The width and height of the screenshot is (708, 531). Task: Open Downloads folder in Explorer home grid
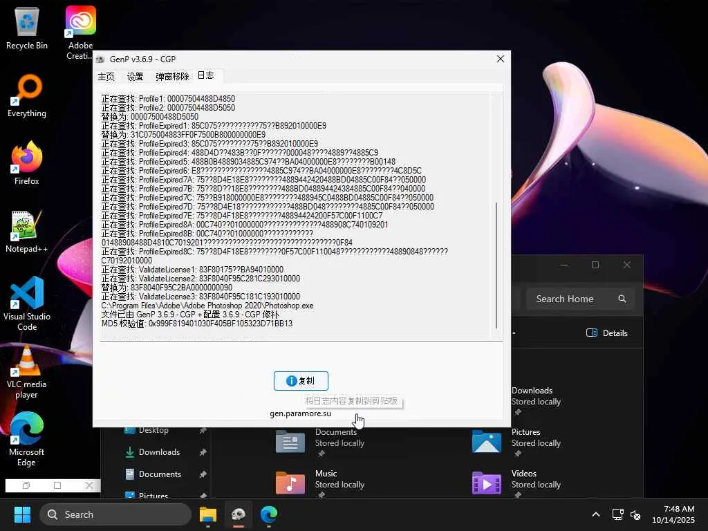click(536, 396)
